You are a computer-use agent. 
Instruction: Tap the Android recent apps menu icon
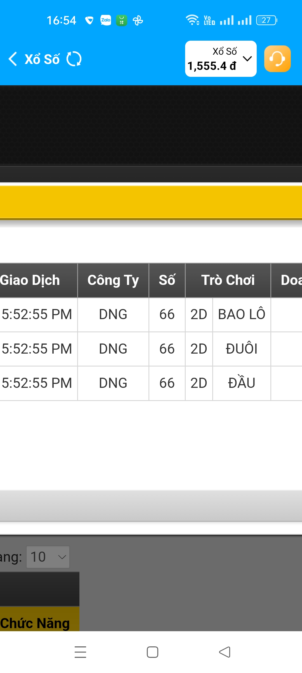(x=81, y=652)
